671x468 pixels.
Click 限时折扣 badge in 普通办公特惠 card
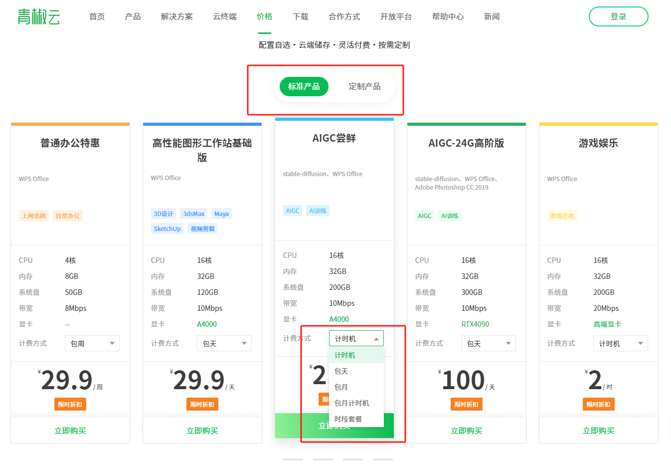[x=70, y=404]
